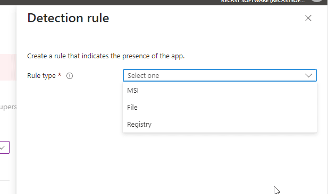Click the 'Select one' placeholder in the combo box
The image size is (328, 194).
coord(144,75)
